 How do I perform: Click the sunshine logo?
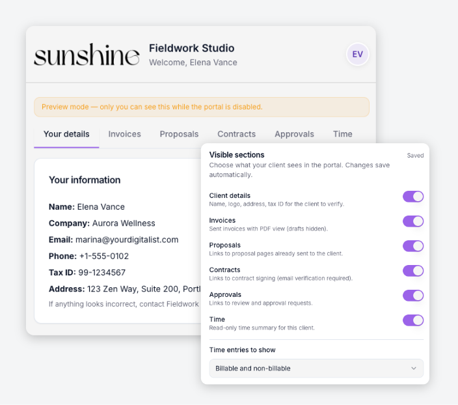coord(87,55)
